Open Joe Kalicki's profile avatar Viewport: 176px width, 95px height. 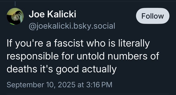15,16
